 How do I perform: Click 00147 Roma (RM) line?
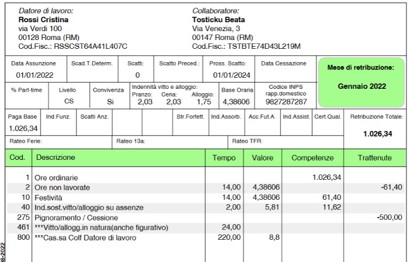(x=222, y=37)
